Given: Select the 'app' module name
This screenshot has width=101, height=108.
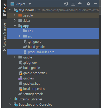Looking at the screenshot, I should click(26, 26).
